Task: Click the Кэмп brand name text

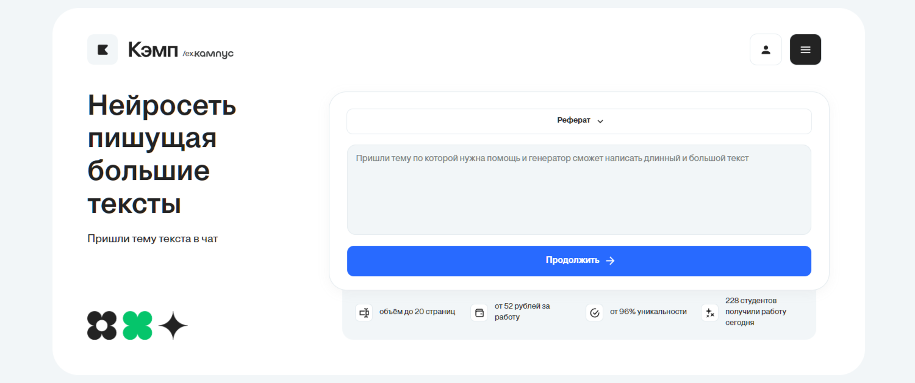Action: [x=152, y=49]
